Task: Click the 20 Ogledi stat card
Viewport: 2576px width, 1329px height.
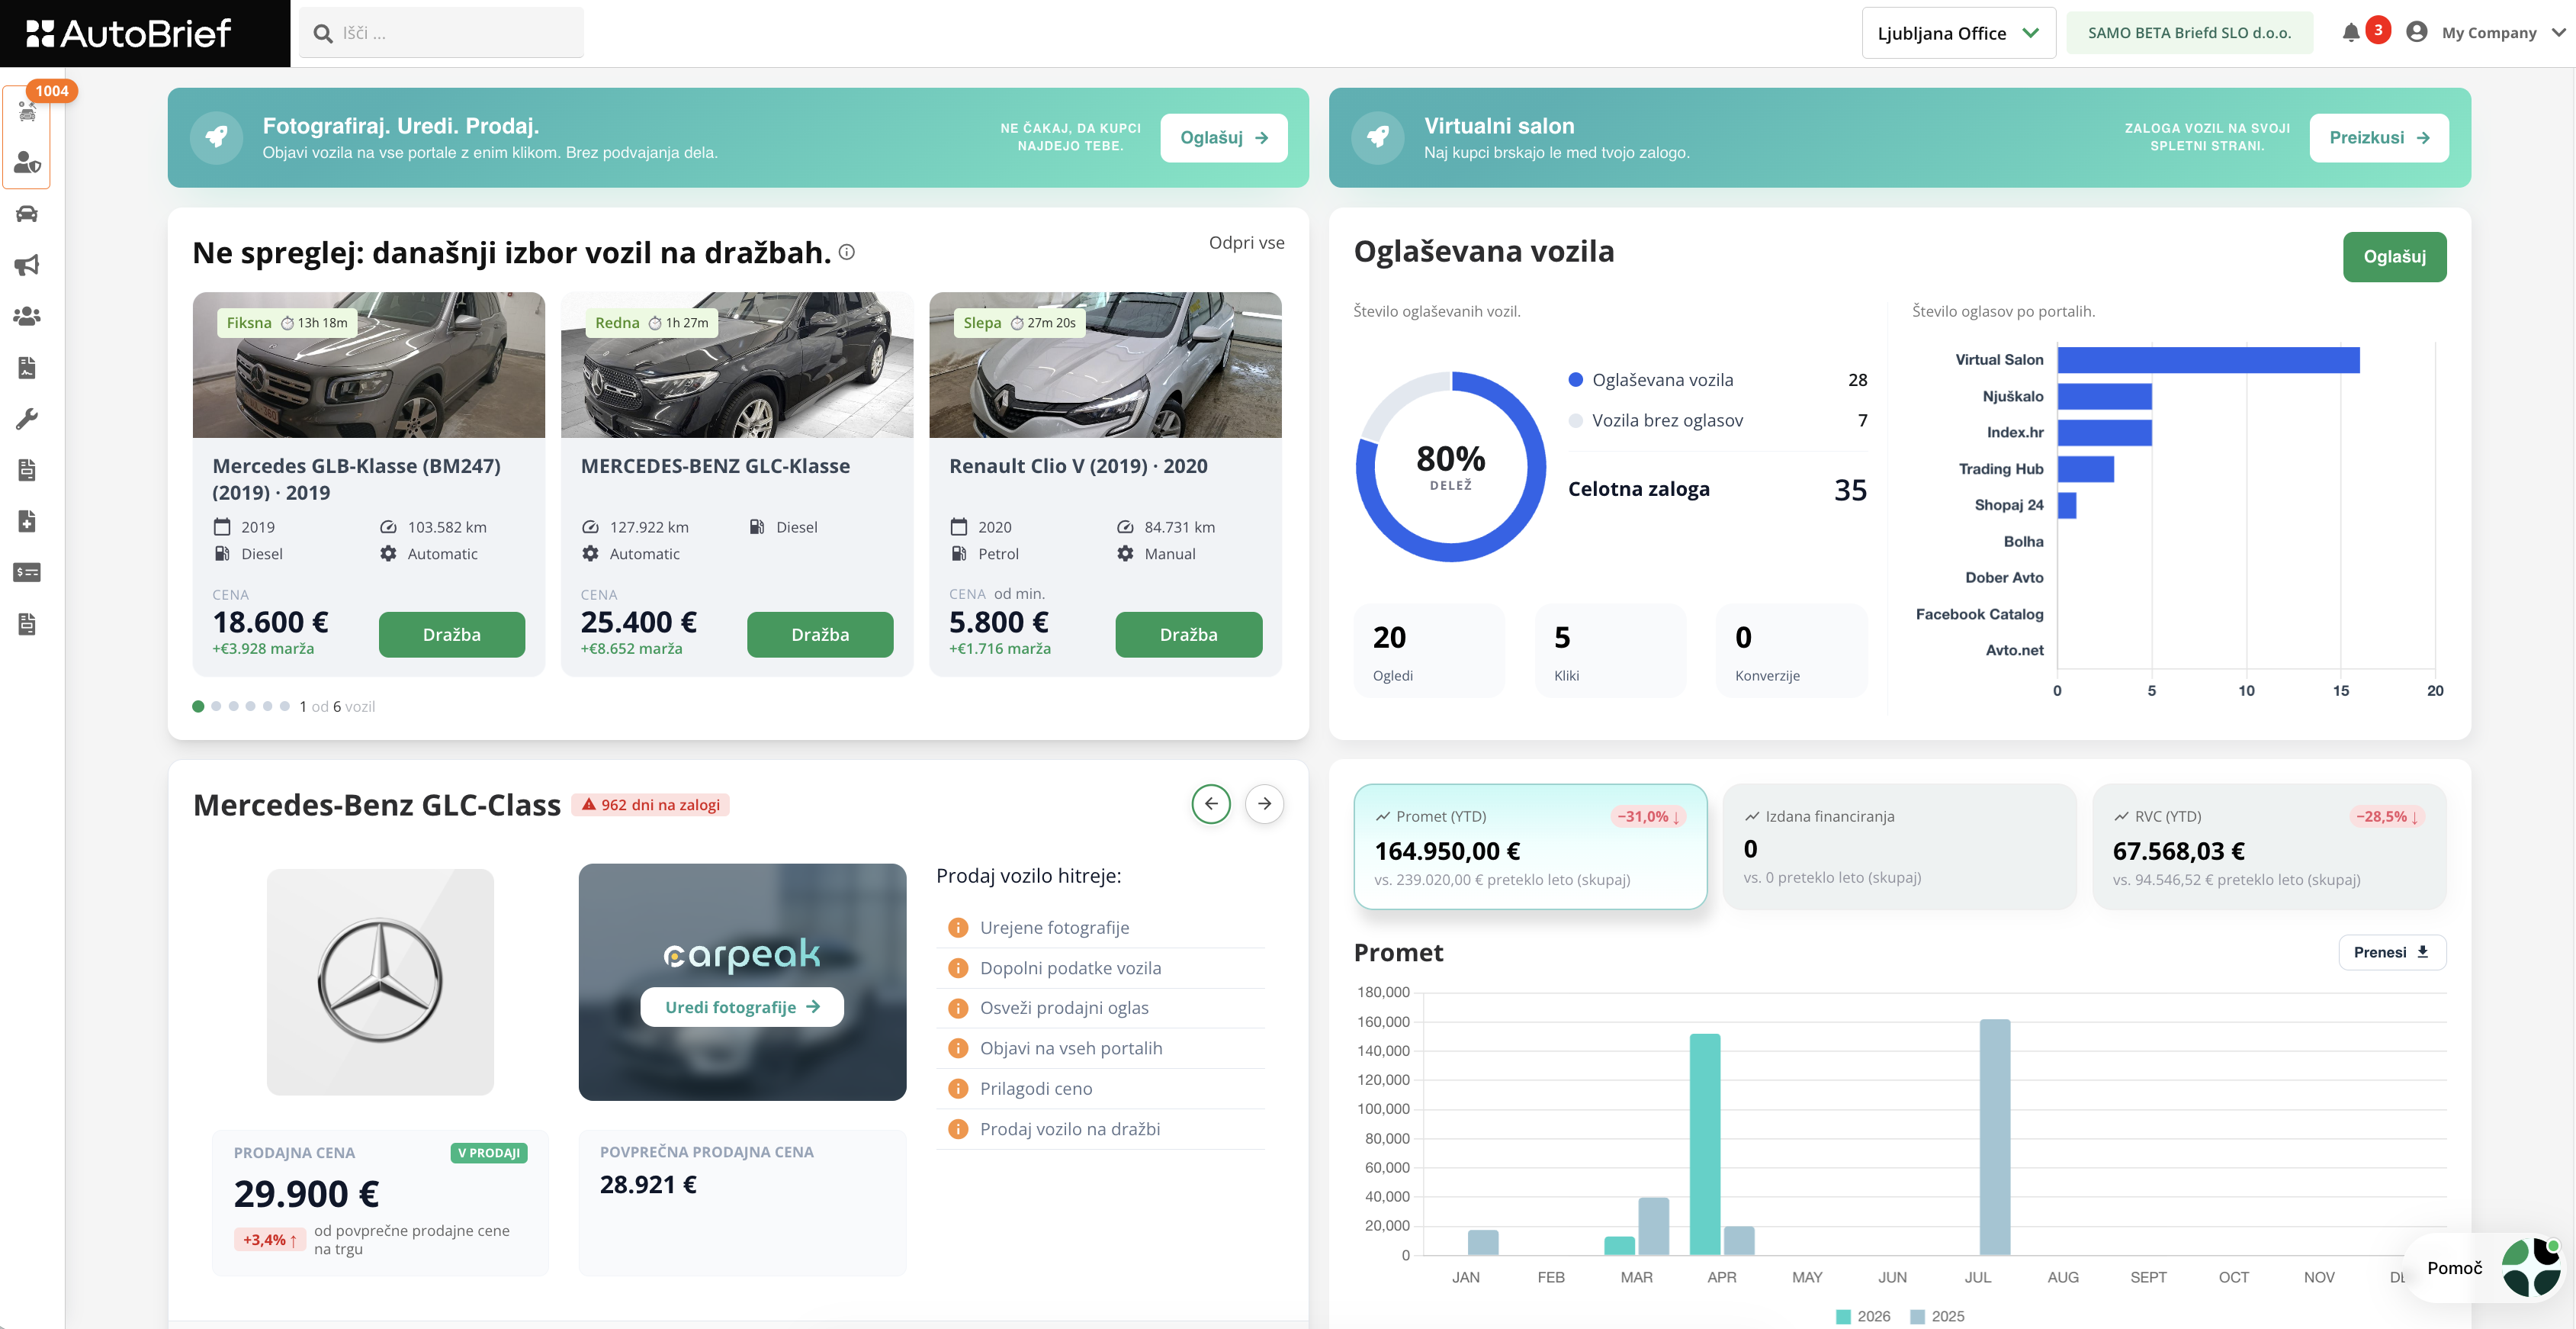Action: [x=1429, y=651]
